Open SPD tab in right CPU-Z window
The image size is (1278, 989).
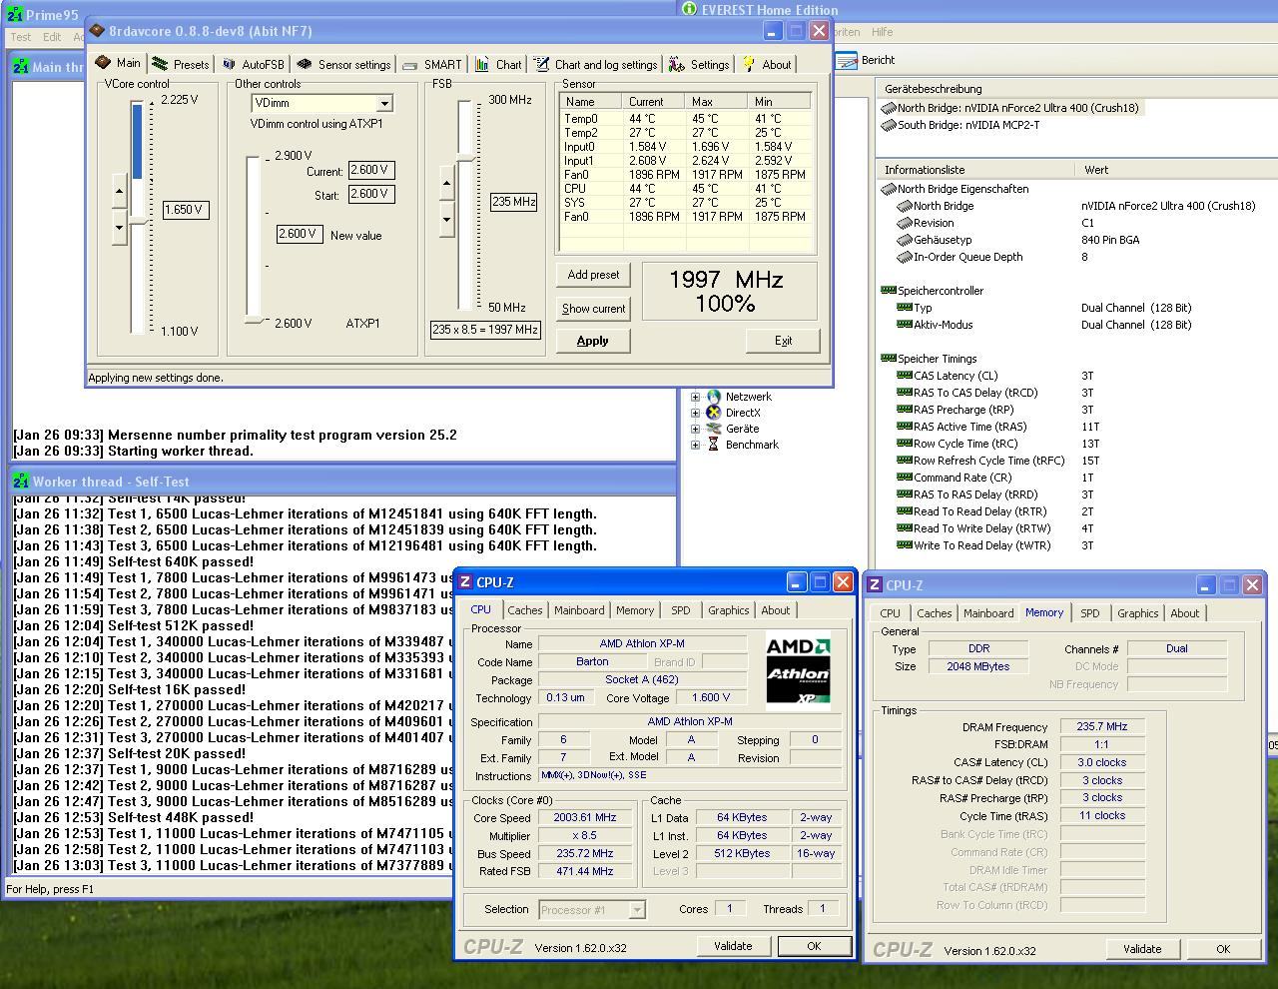[1089, 613]
